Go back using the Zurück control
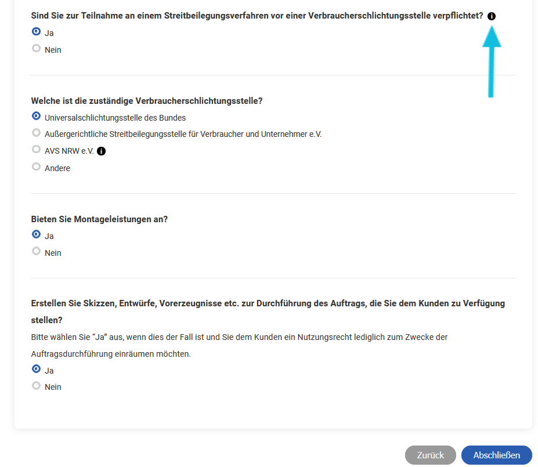Viewport: 538px width, 467px height. (430, 455)
